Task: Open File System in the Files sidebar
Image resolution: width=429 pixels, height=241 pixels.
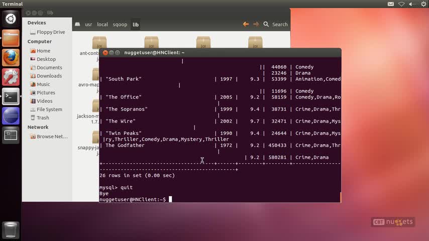Action: click(46, 109)
